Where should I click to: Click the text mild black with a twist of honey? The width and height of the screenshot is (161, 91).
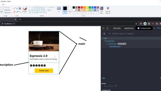tap(44, 59)
